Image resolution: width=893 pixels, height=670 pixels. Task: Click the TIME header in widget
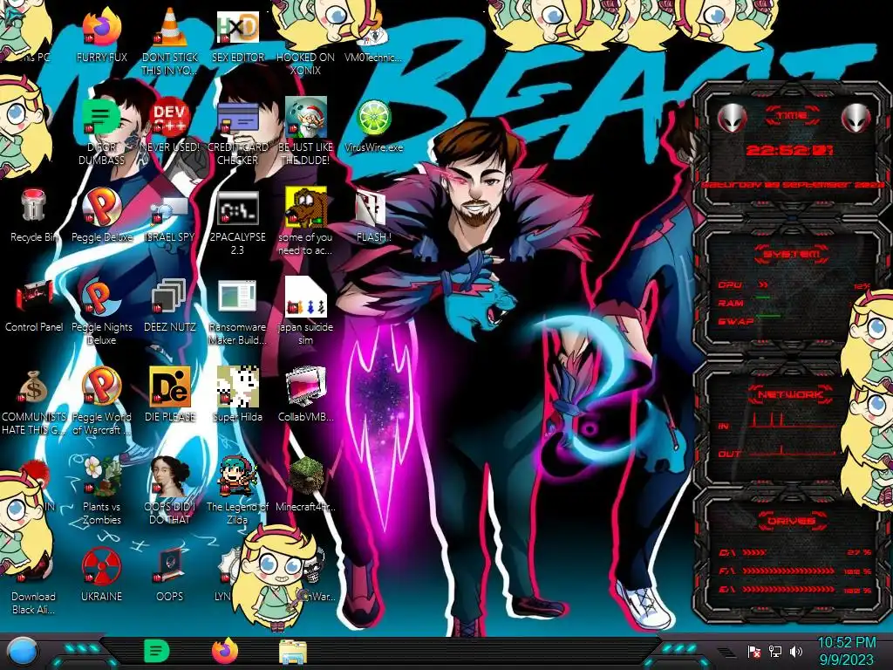point(792,116)
